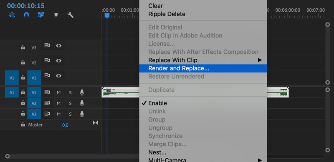Toggle insert sequences as nests icon
Image resolution: width=334 pixels, height=162 pixels.
(12, 15)
